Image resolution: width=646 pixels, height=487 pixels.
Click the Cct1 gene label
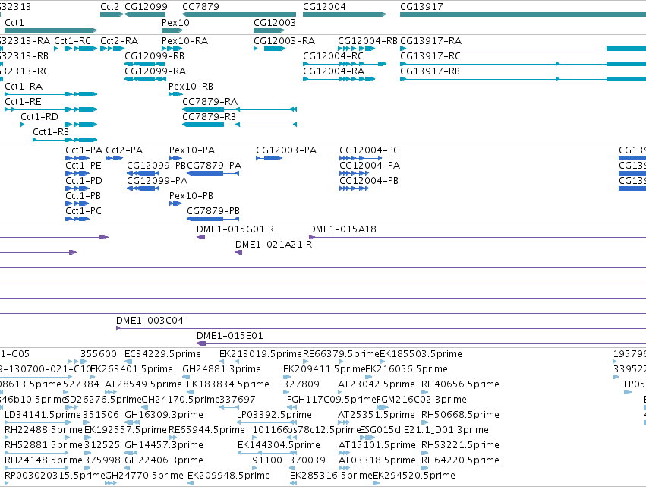14,22
